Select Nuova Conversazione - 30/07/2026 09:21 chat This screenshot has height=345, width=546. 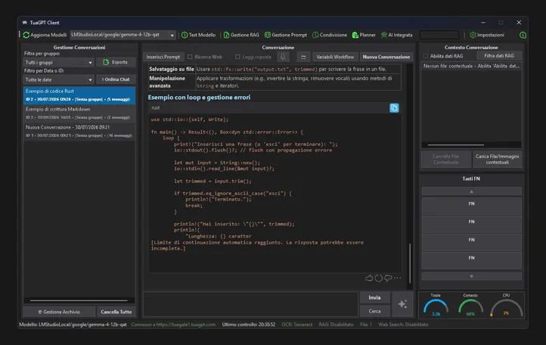pos(79,132)
